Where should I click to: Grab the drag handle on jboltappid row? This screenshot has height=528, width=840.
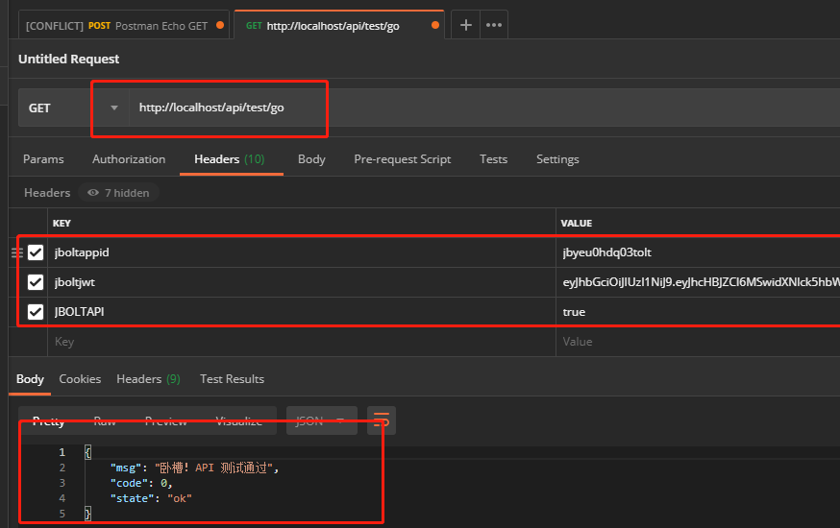pyautogui.click(x=16, y=252)
